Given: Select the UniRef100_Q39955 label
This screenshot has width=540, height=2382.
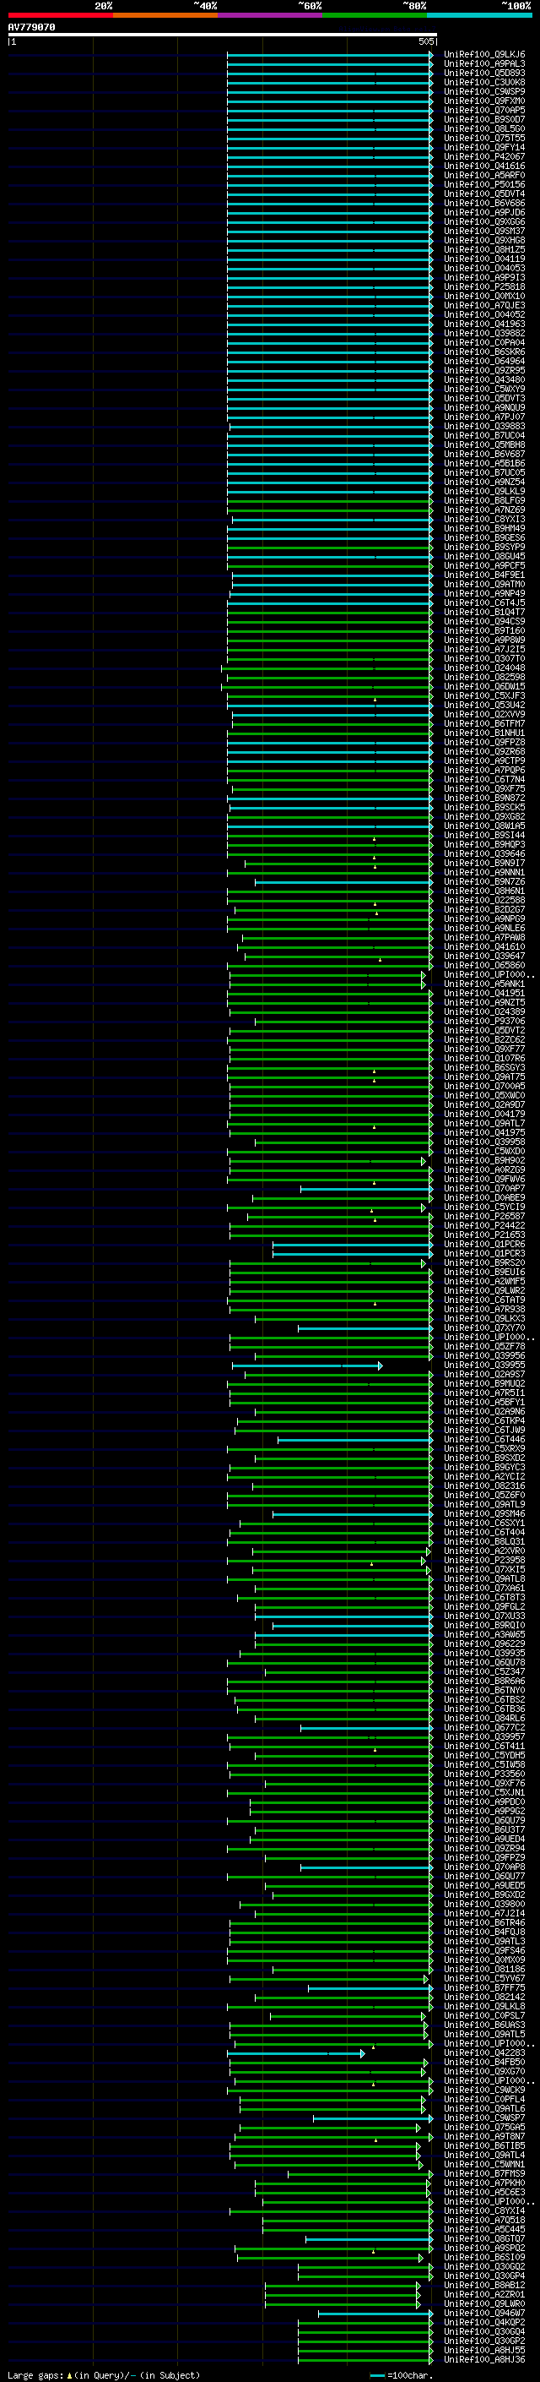Looking at the screenshot, I should click(483, 1365).
